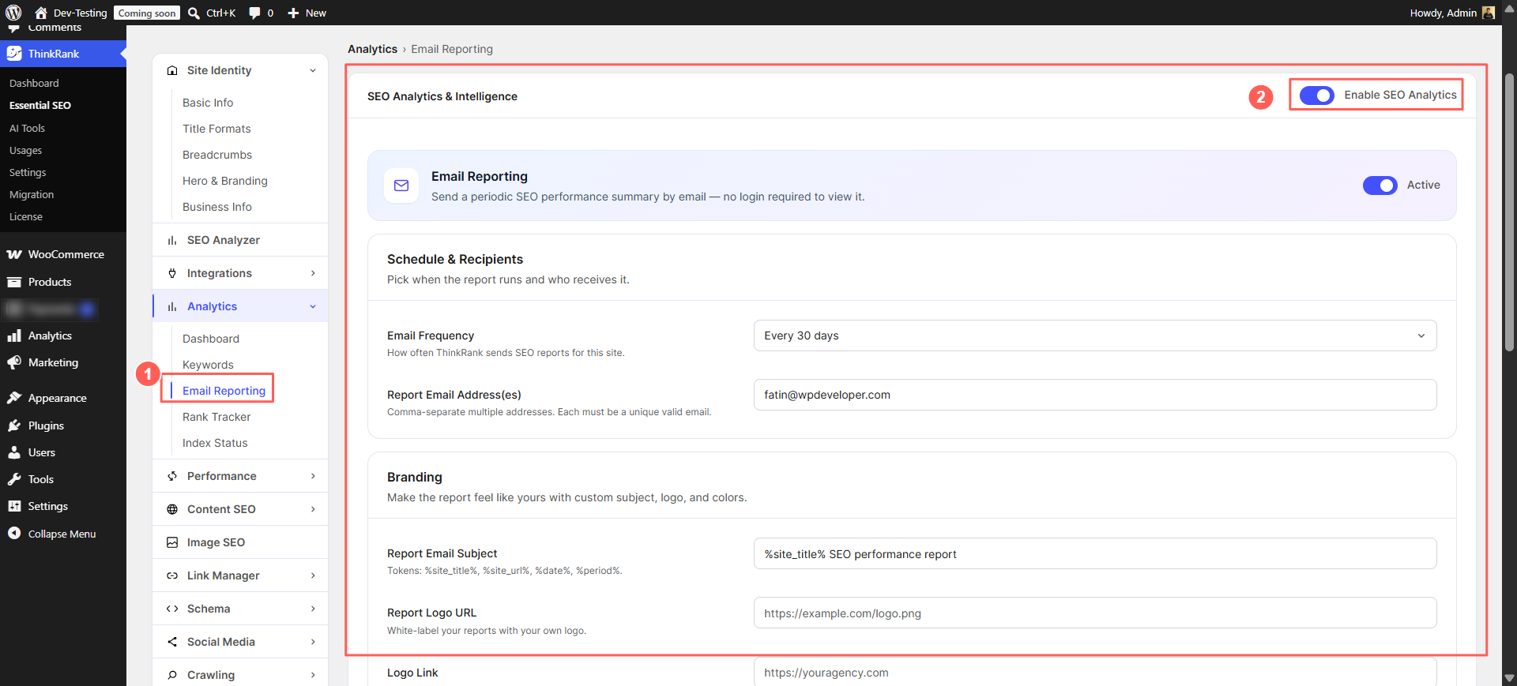The image size is (1517, 686).
Task: Click the Tools wrench icon
Action: 14,479
